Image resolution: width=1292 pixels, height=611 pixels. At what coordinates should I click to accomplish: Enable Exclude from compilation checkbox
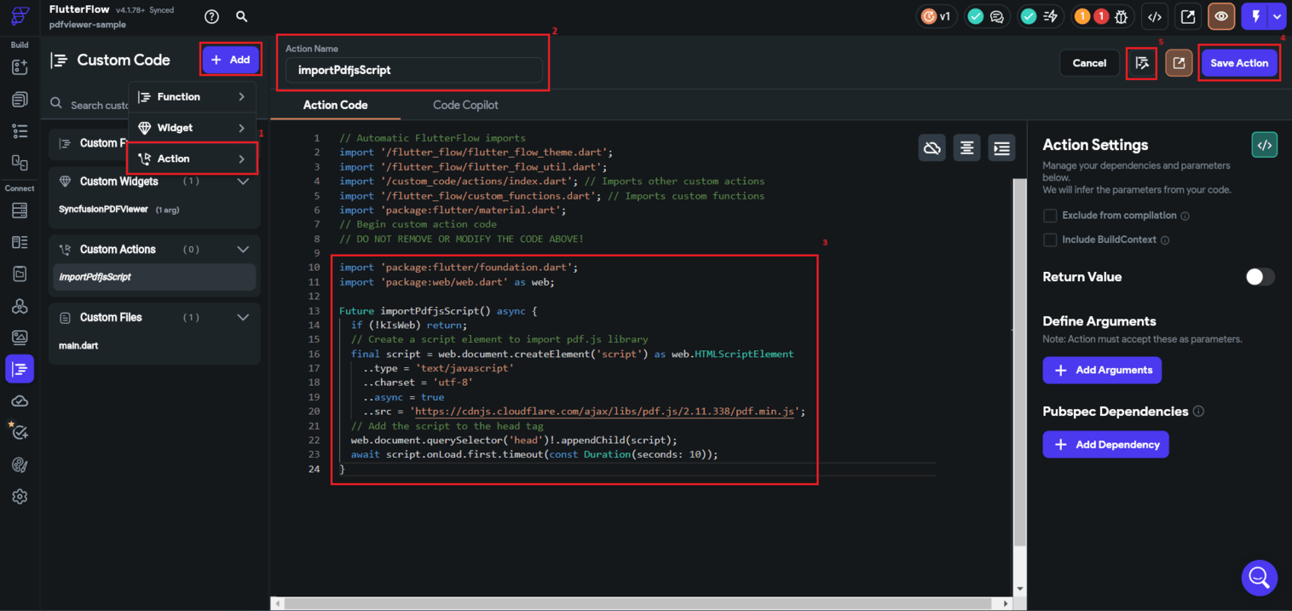click(x=1050, y=216)
